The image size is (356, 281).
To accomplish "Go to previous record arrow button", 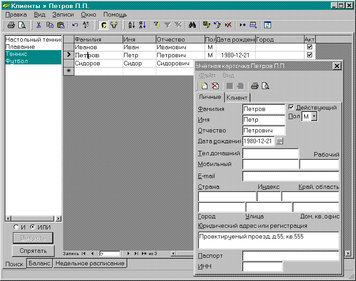I will point(92,254).
